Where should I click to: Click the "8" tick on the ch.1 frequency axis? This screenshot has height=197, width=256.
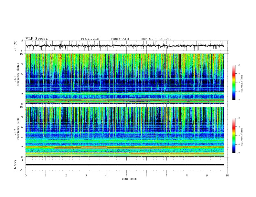click(x=23, y=64)
